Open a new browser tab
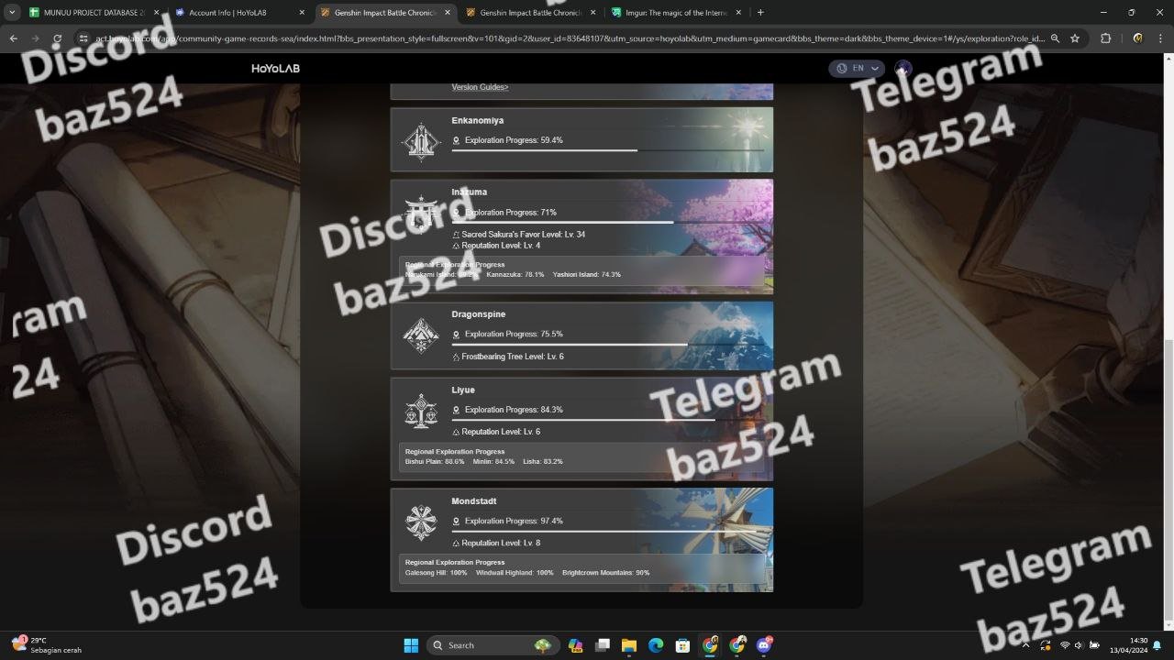 [x=760, y=13]
